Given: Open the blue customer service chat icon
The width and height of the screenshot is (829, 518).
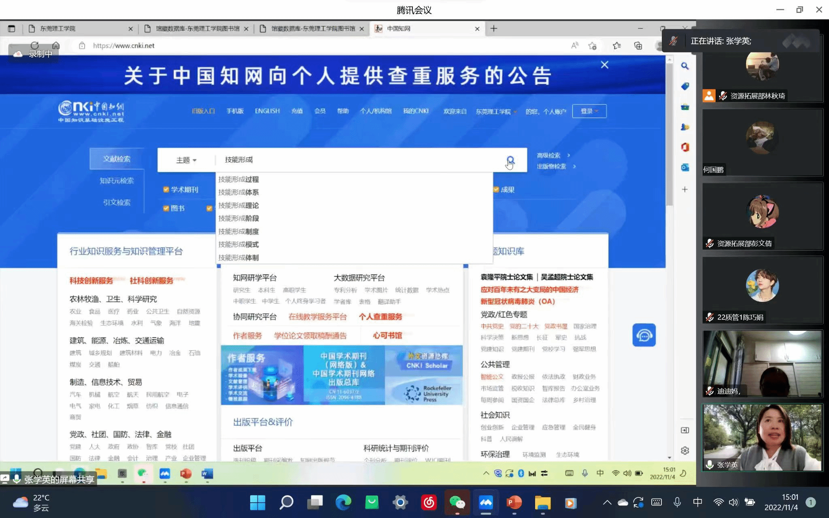Looking at the screenshot, I should pos(644,335).
